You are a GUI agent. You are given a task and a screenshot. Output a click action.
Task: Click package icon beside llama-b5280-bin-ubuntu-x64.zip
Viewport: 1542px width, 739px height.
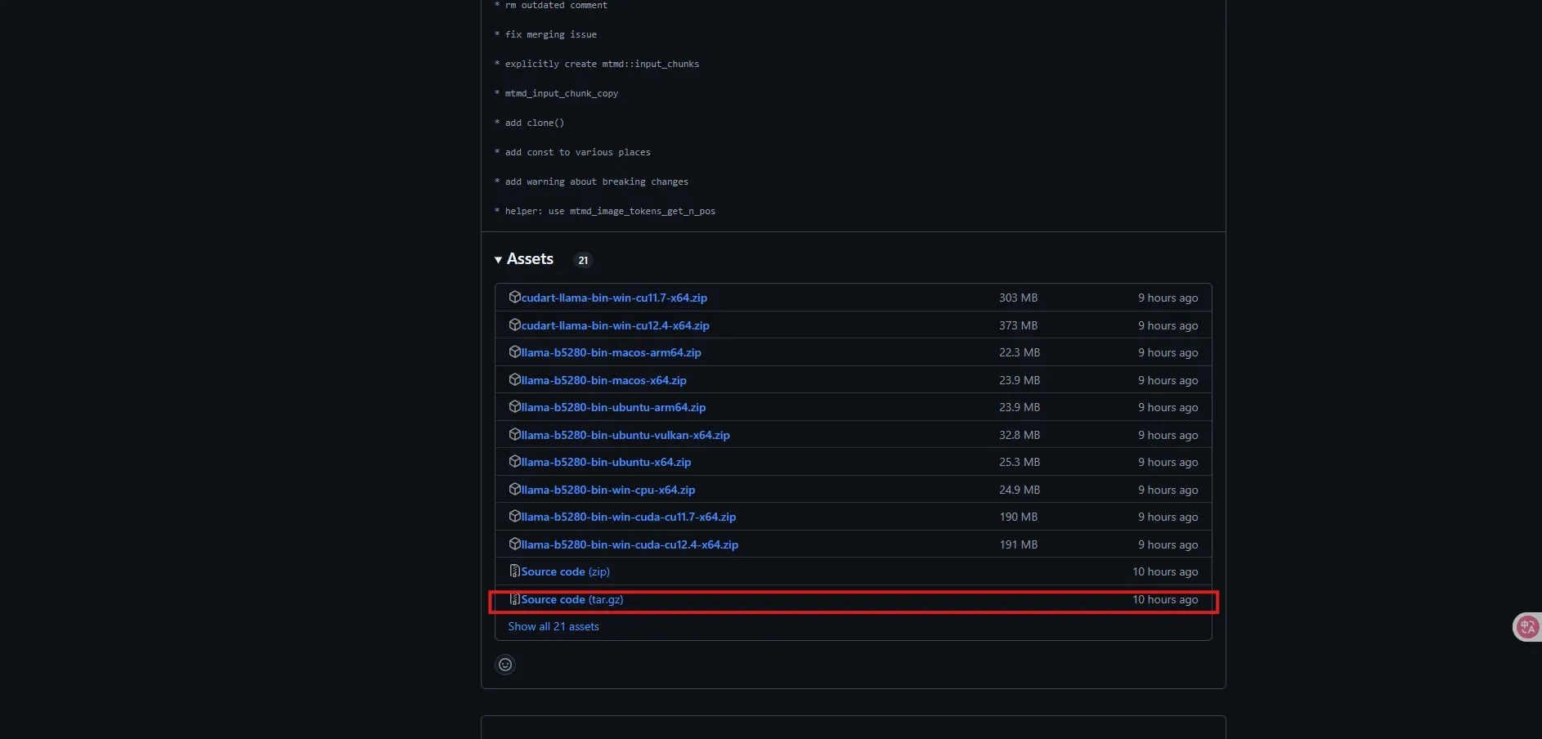pyautogui.click(x=514, y=462)
